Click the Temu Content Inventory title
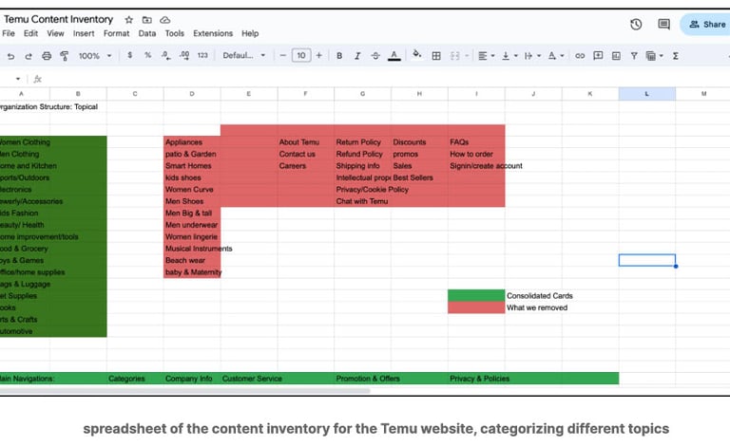Screen dimensions: 730x446 (x=58, y=20)
